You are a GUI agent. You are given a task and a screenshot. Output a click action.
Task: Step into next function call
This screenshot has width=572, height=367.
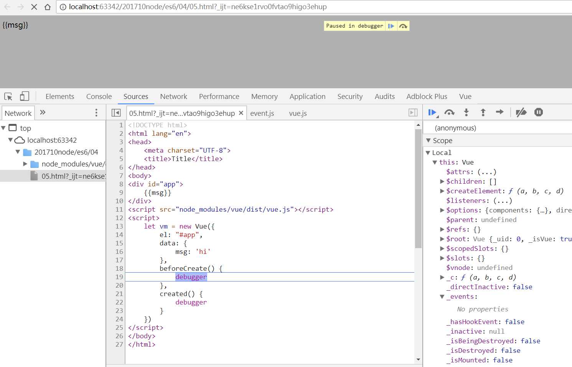point(466,112)
